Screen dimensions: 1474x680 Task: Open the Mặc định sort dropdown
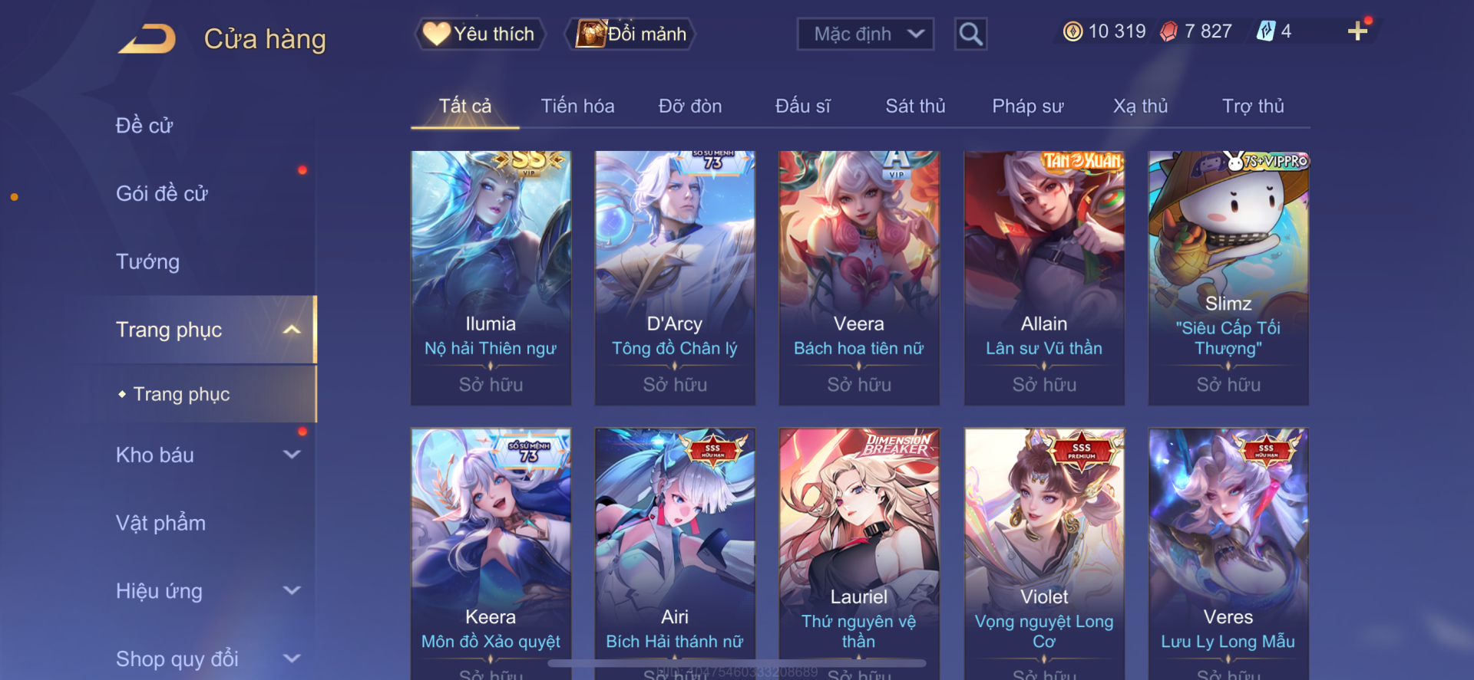(865, 34)
